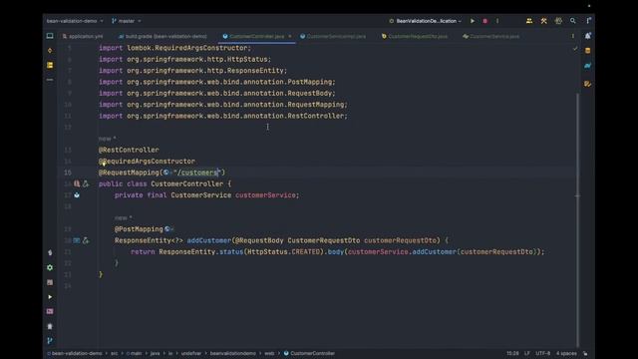This screenshot has height=359, width=638.
Task: Run the BeanValidationDemoApplication configuration
Action: (473, 21)
